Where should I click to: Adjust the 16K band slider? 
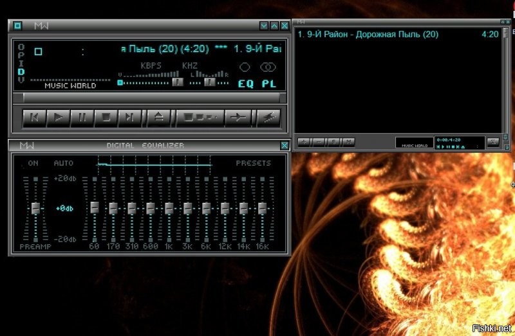click(x=262, y=208)
